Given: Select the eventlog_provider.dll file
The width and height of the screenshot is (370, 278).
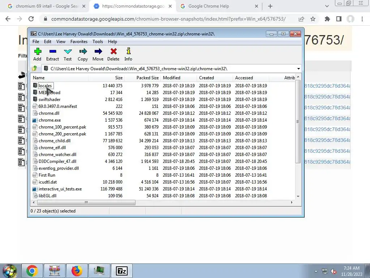Looking at the screenshot, I should click(x=59, y=168).
